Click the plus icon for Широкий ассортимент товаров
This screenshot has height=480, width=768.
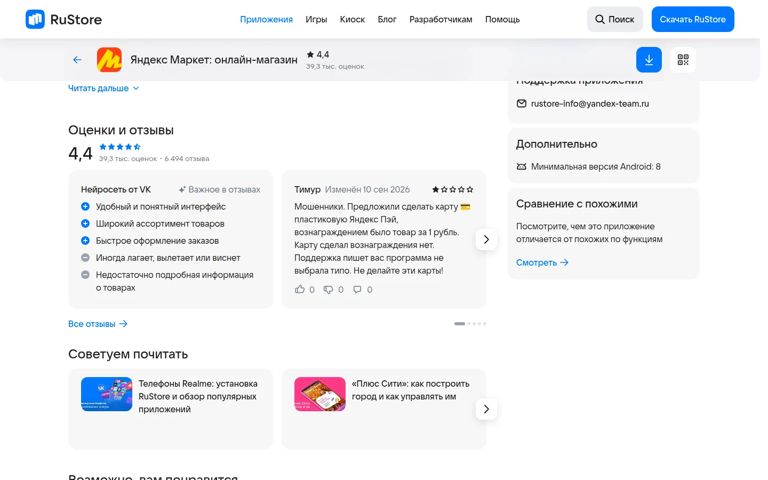point(85,223)
